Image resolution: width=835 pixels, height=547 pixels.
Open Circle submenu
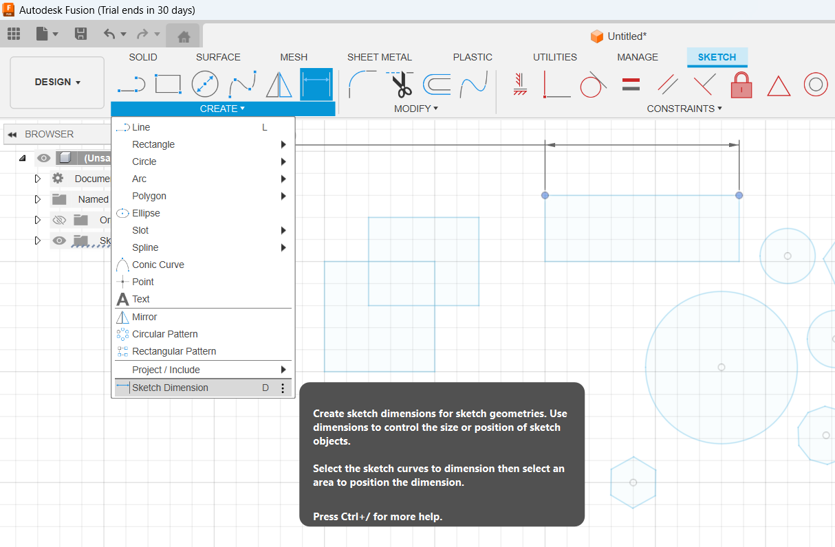pos(204,161)
